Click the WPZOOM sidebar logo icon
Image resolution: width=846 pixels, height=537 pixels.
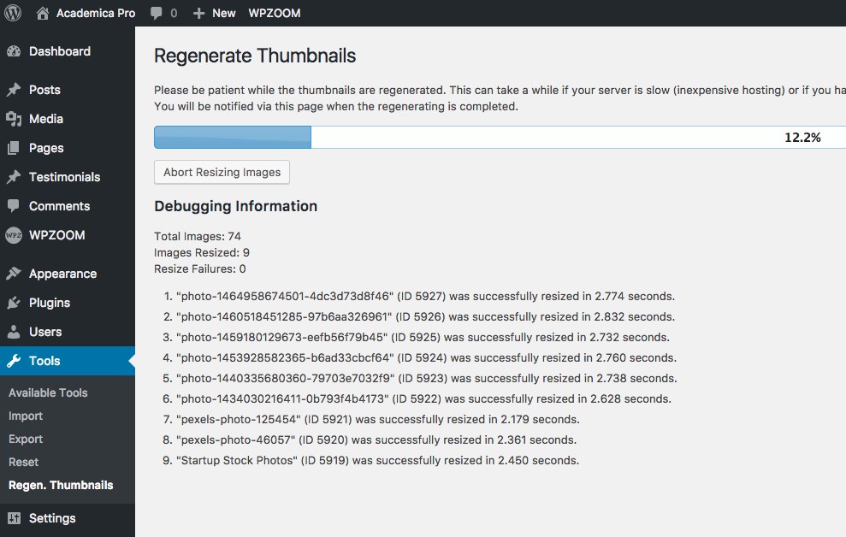14,235
